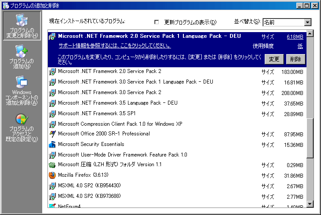The height and width of the screenshot is (215, 321).
Task: Click the 6.18MB size link
Action: [x=295, y=37]
